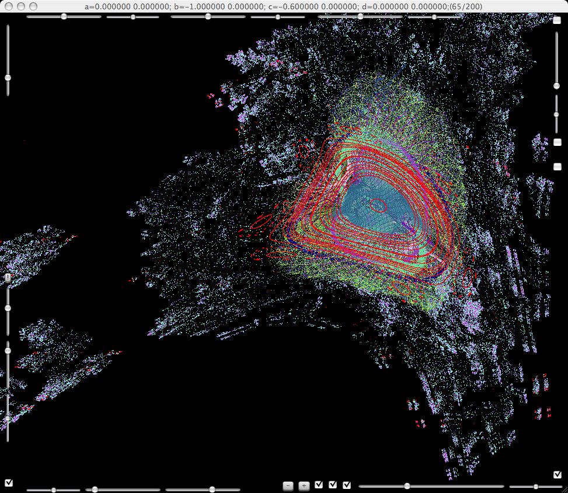
Task: Click the first bottom-left horizontal slider knob
Action: pos(54,490)
